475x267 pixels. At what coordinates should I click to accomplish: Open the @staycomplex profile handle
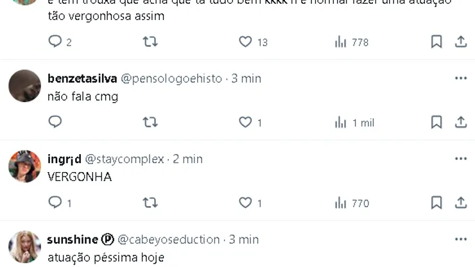pyautogui.click(x=125, y=159)
